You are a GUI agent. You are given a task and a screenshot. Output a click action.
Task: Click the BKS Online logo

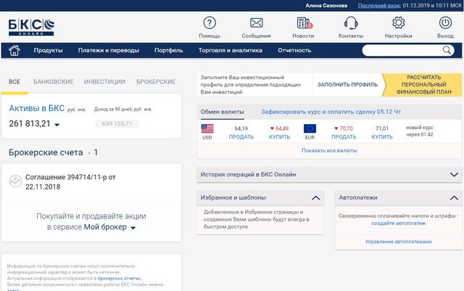click(x=30, y=27)
